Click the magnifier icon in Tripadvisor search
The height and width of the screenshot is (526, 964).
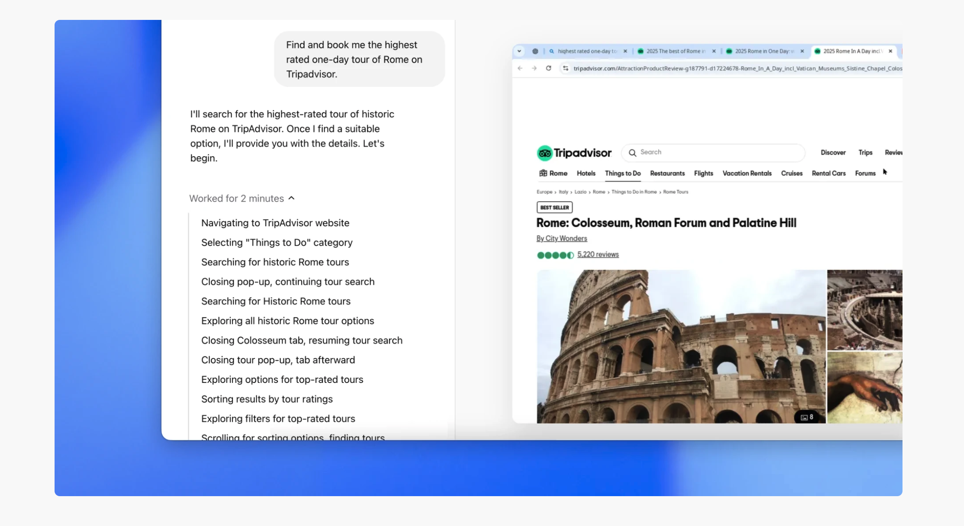[633, 153]
